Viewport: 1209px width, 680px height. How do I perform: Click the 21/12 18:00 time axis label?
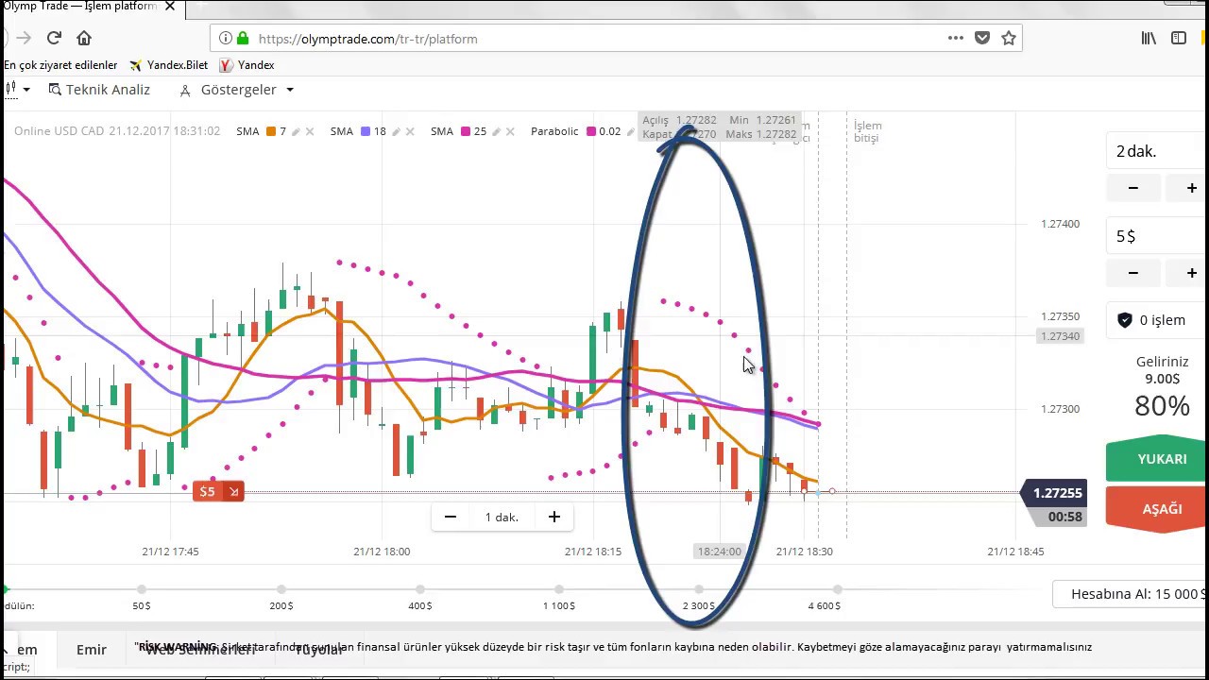point(382,551)
